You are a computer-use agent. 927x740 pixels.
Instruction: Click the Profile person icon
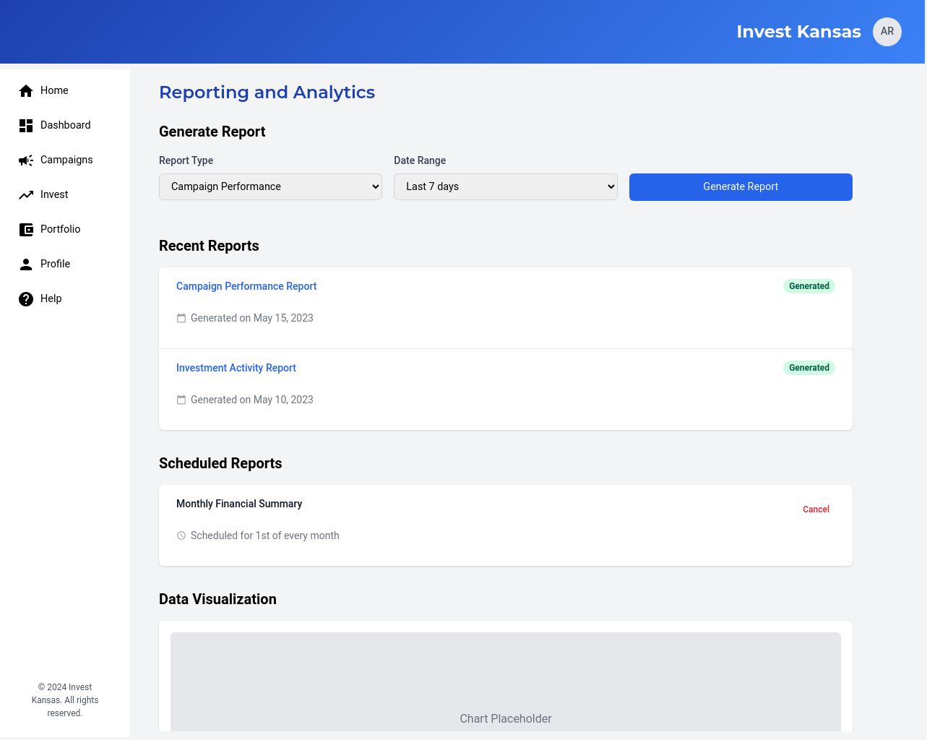(26, 264)
